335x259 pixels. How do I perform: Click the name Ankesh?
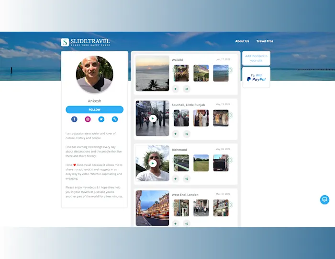[x=94, y=101]
